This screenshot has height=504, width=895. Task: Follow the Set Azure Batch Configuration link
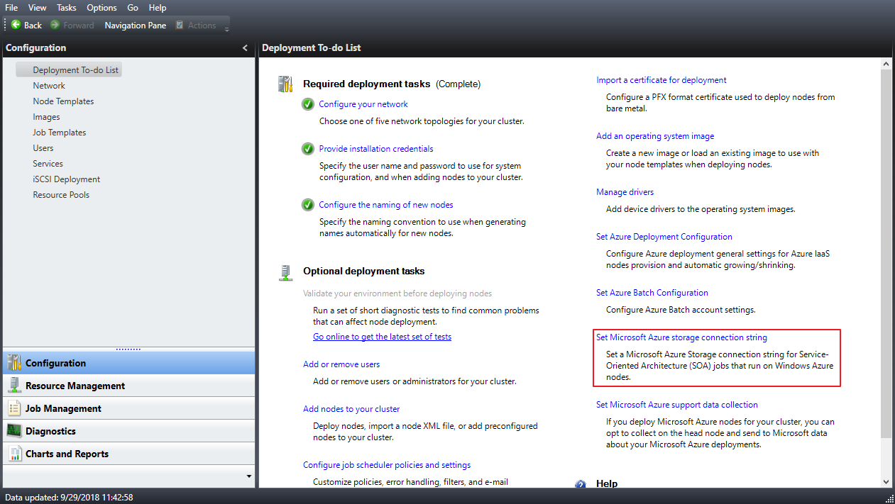pyautogui.click(x=652, y=292)
